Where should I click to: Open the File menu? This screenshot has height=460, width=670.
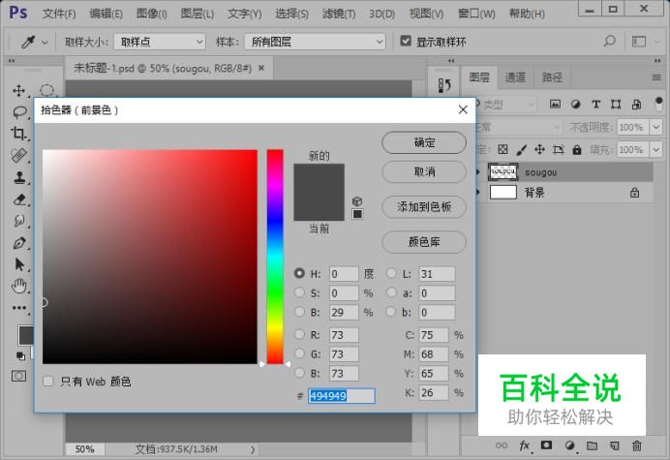59,14
